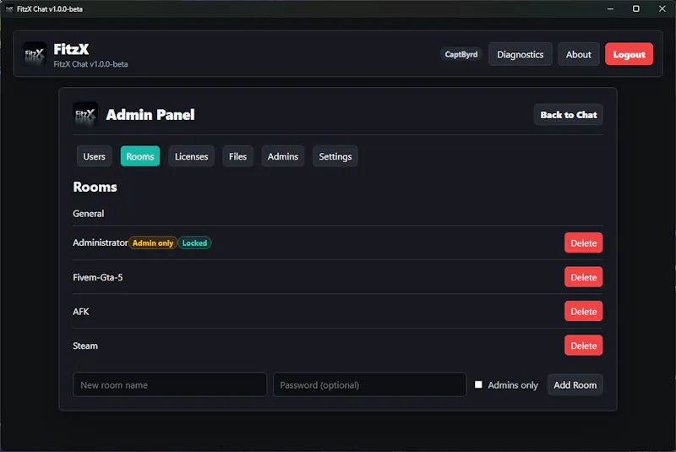Image resolution: width=676 pixels, height=452 pixels.
Task: Switch to the Settings tab
Action: (335, 156)
